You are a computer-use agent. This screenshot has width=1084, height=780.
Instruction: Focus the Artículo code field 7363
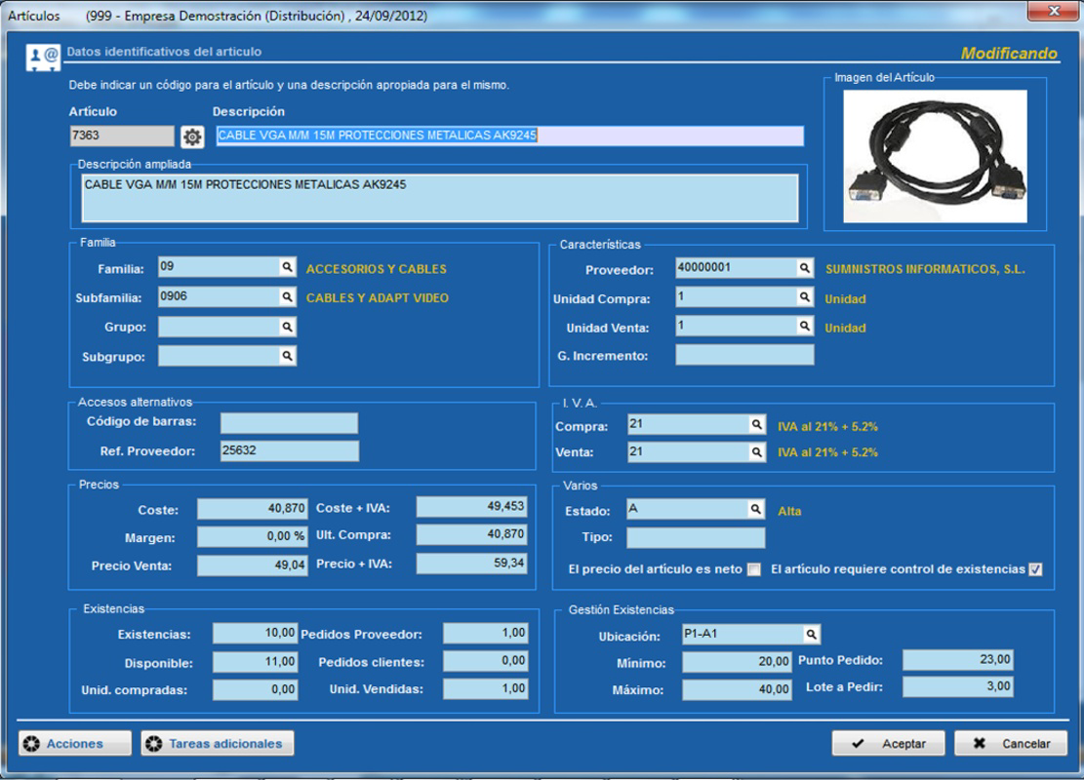(122, 136)
